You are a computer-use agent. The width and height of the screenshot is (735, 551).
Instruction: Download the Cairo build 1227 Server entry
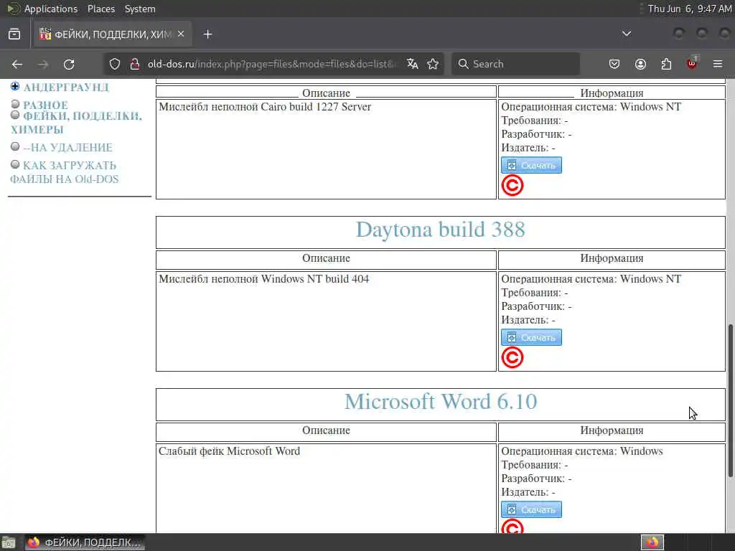[531, 165]
